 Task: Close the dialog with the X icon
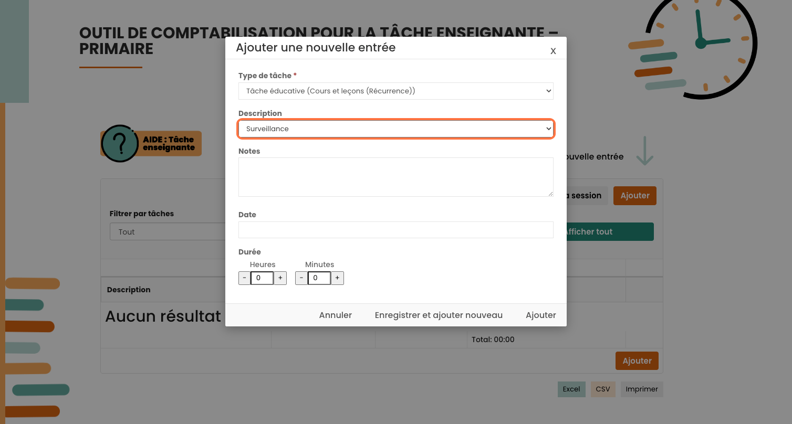click(x=553, y=51)
